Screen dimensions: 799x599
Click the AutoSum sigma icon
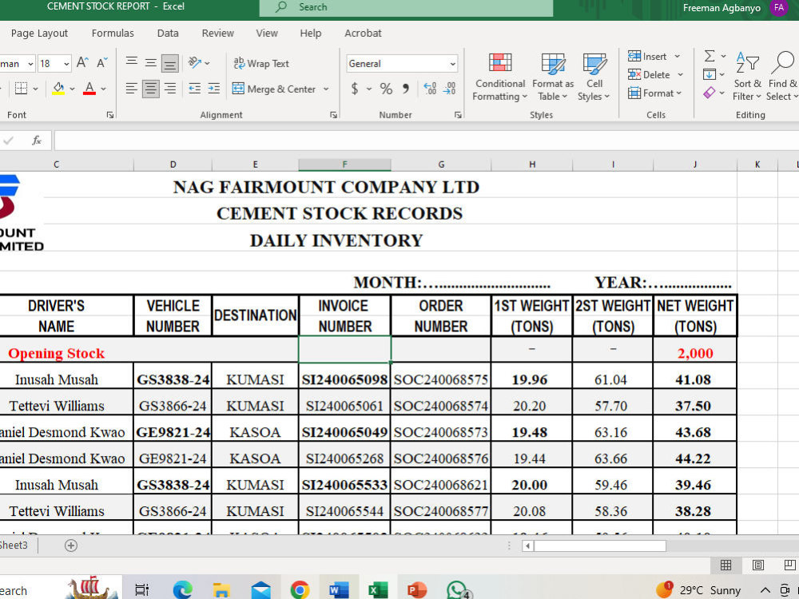[x=710, y=56]
